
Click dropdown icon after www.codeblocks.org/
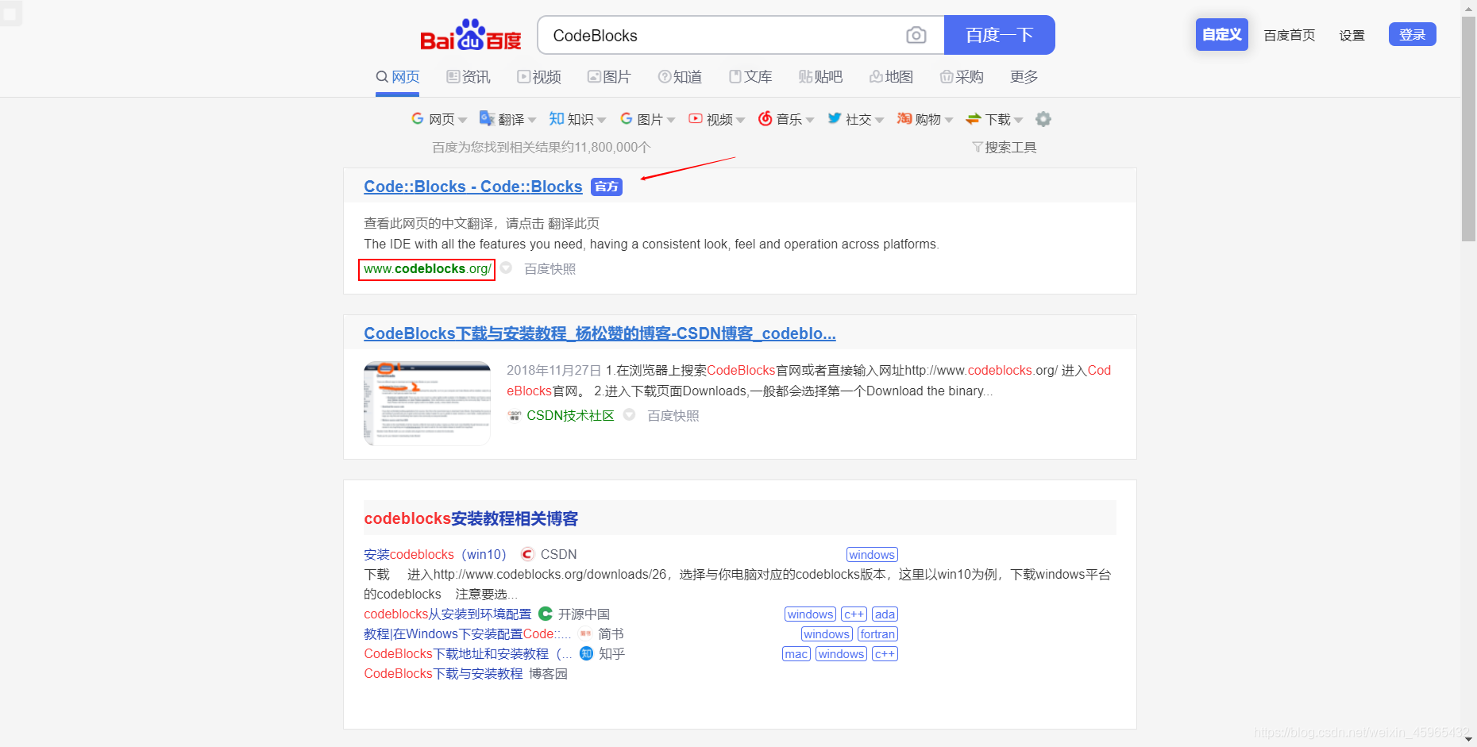(506, 268)
